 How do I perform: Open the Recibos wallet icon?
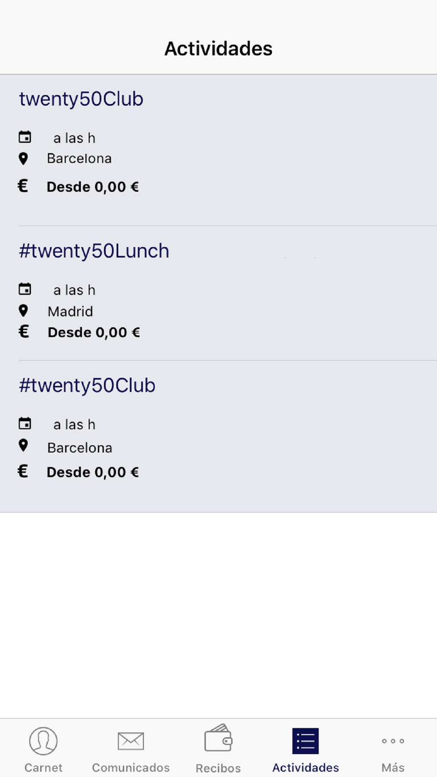click(218, 738)
